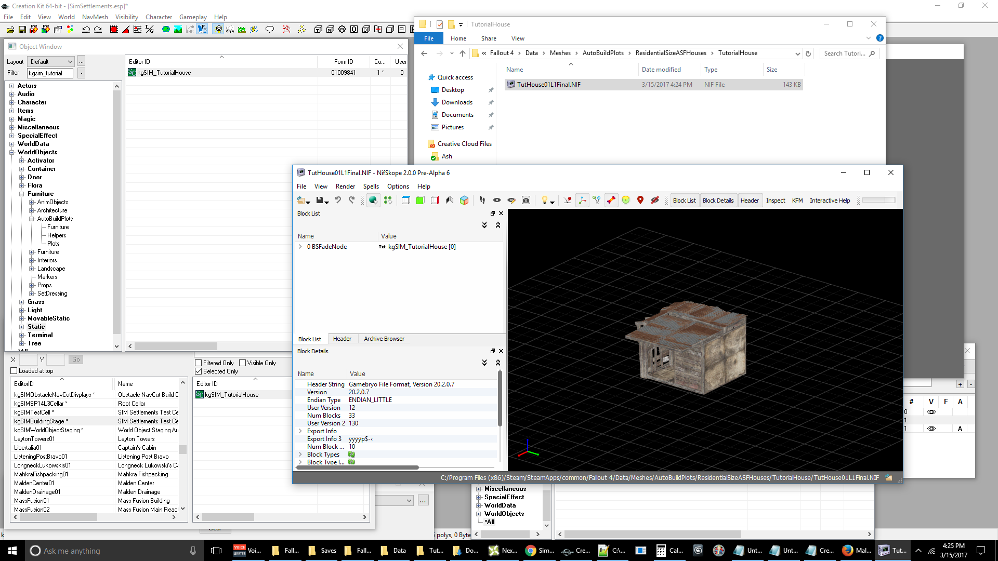Click the camera screenshot icon in NifSkope
Screen dimensions: 998x561
tap(526, 201)
